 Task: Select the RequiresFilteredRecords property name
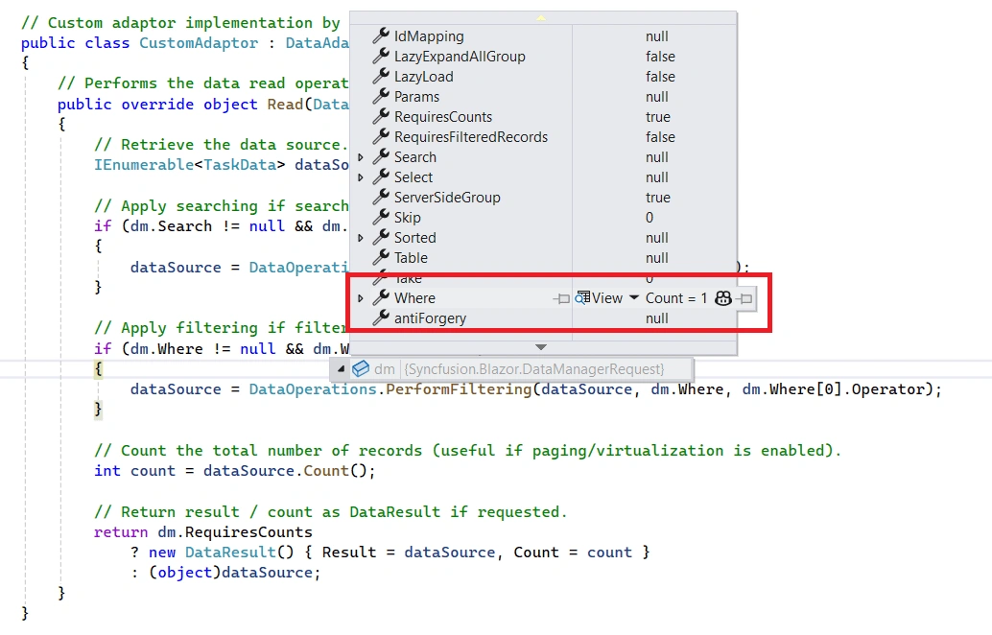(x=471, y=136)
